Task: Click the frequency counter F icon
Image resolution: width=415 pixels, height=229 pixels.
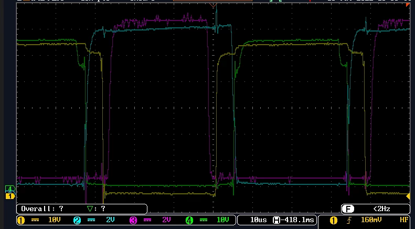Action: (348, 209)
